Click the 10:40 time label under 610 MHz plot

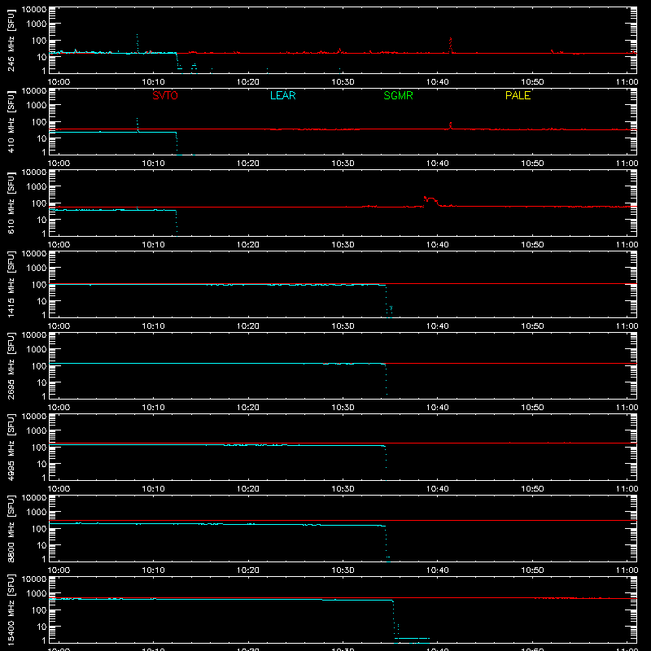(x=438, y=245)
